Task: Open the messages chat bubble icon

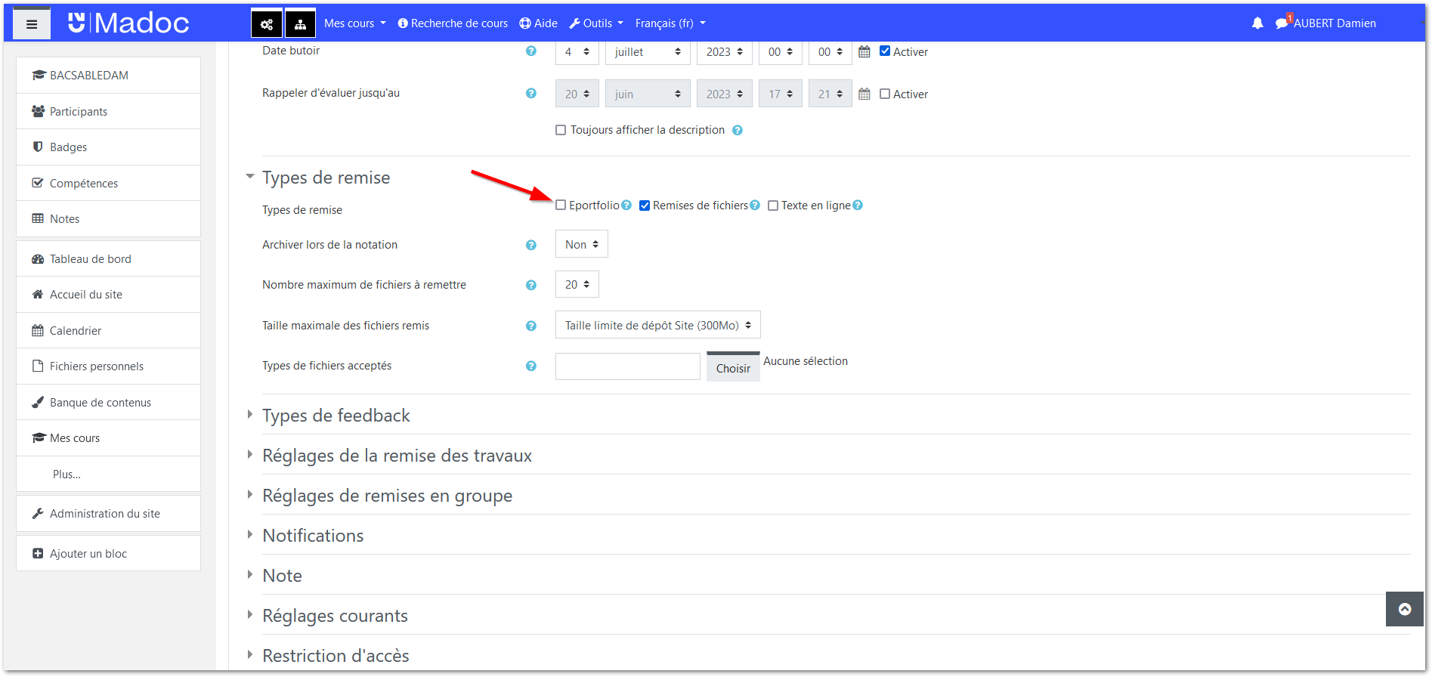Action: (x=1282, y=23)
